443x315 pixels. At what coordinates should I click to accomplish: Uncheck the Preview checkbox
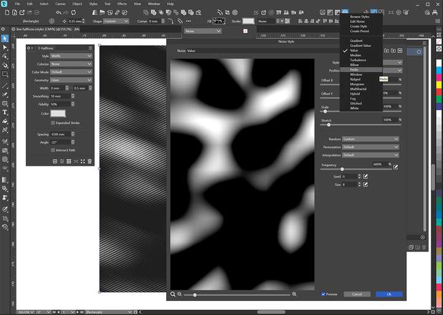click(322, 294)
